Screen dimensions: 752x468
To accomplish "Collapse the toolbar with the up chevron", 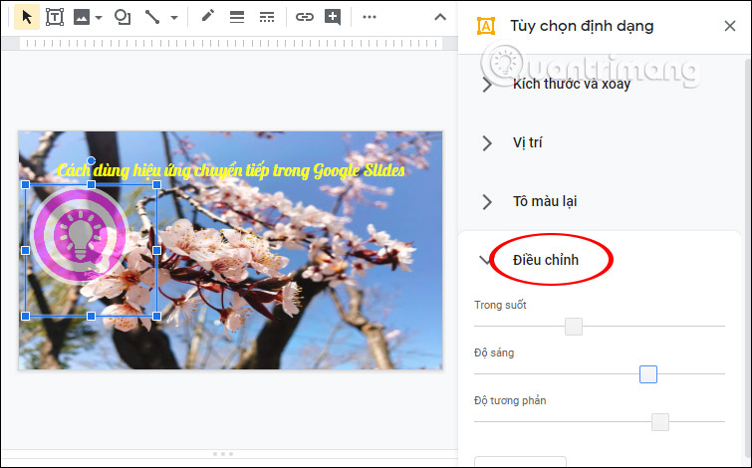I will pyautogui.click(x=440, y=17).
